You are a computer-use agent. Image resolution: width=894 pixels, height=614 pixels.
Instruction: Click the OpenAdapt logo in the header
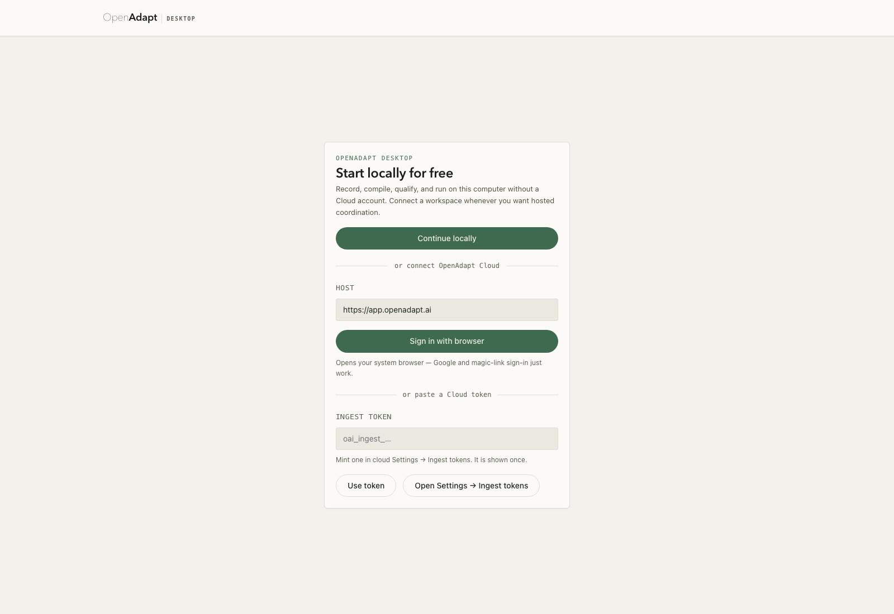coord(130,18)
